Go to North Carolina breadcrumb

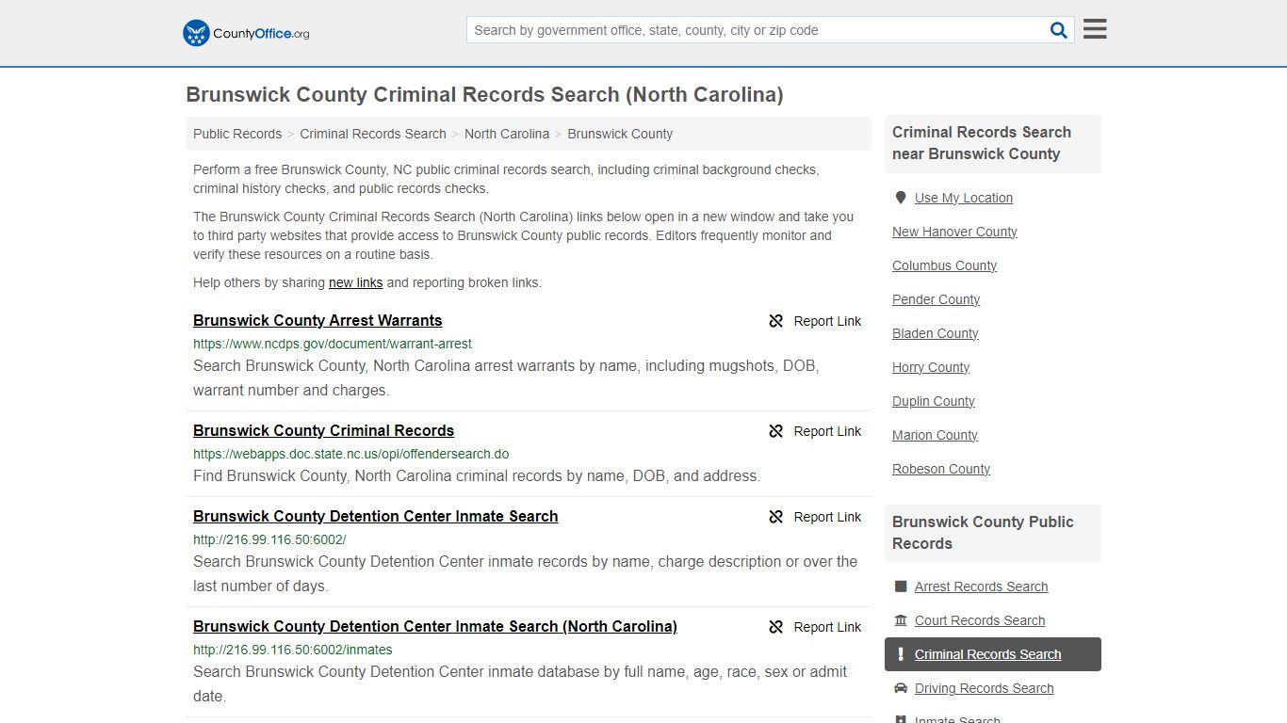(507, 134)
